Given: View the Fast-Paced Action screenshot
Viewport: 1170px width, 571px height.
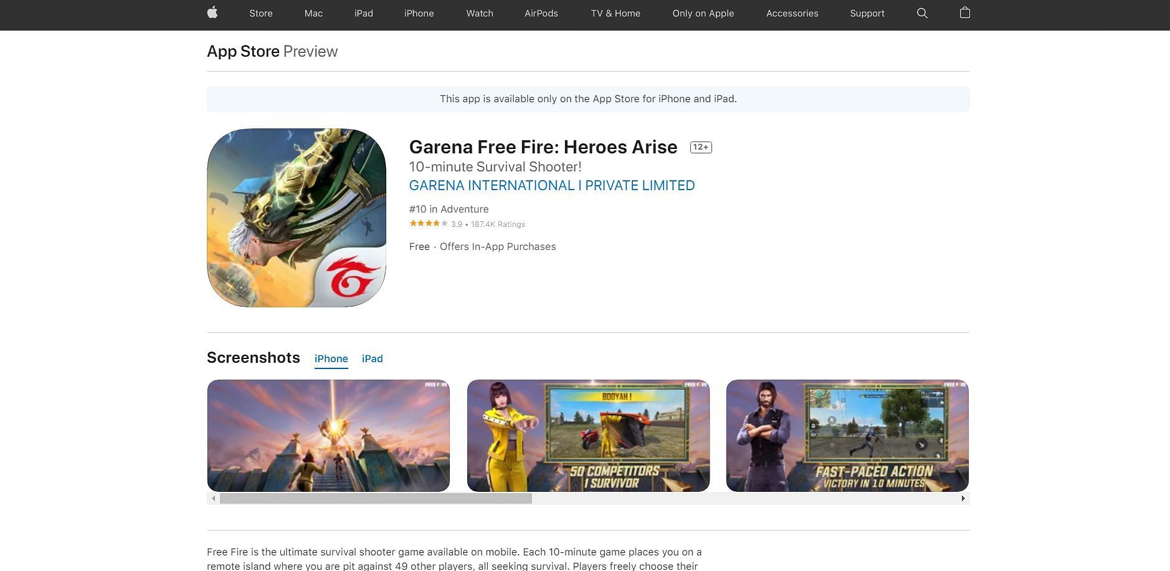Looking at the screenshot, I should [x=847, y=435].
